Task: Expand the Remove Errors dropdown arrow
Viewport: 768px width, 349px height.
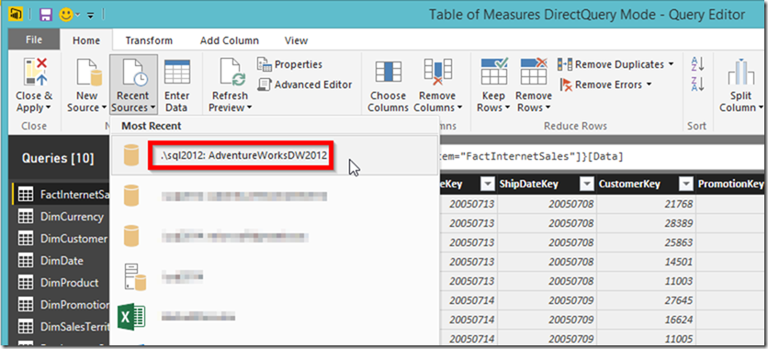Action: [649, 84]
